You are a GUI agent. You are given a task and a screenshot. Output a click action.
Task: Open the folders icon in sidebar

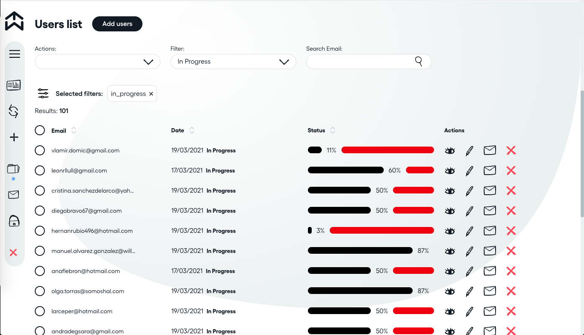(x=13, y=169)
